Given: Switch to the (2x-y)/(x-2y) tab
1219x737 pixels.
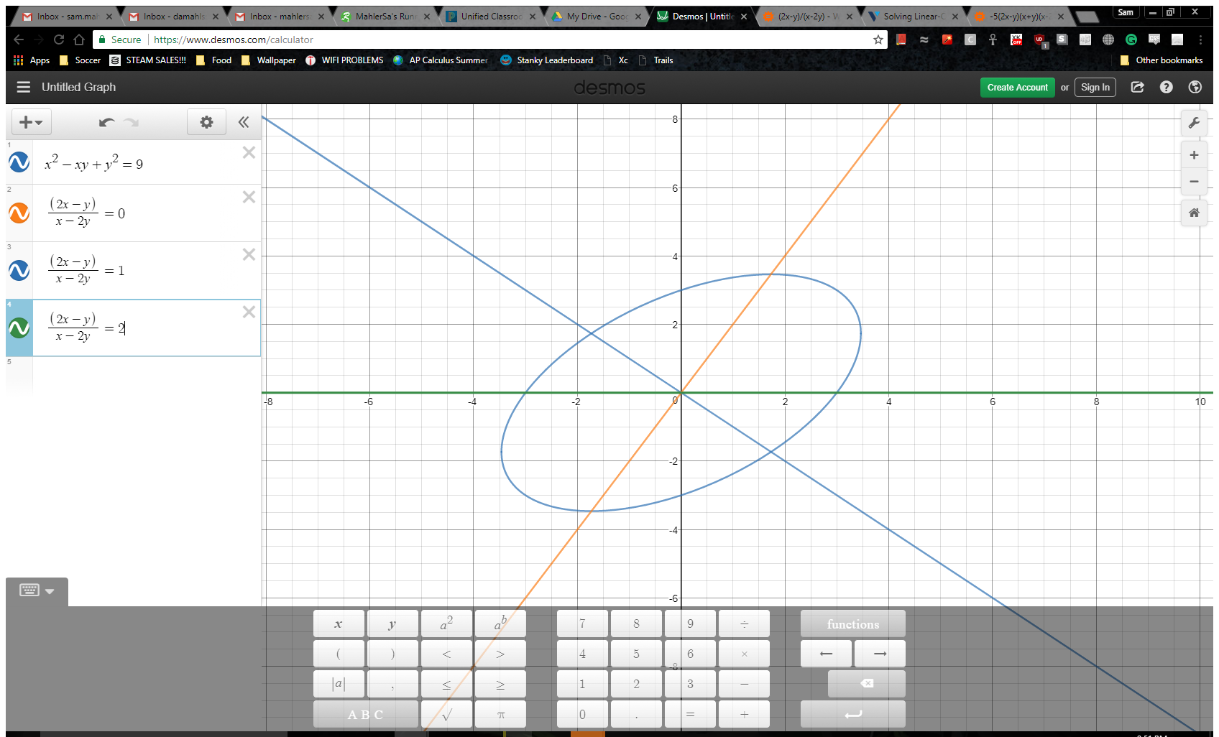Looking at the screenshot, I should [809, 16].
